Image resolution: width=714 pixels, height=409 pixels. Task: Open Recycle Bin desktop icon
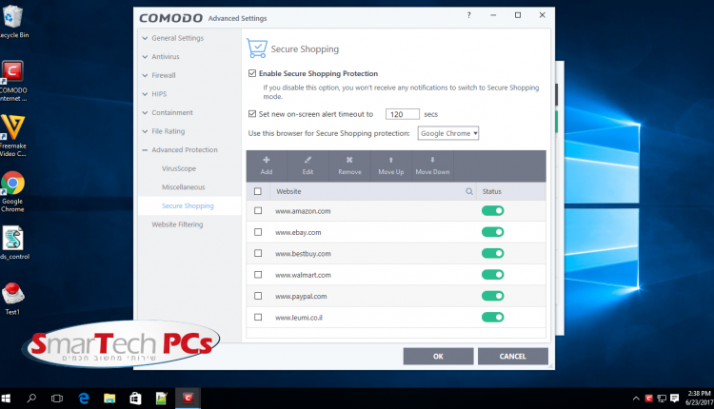(12, 22)
